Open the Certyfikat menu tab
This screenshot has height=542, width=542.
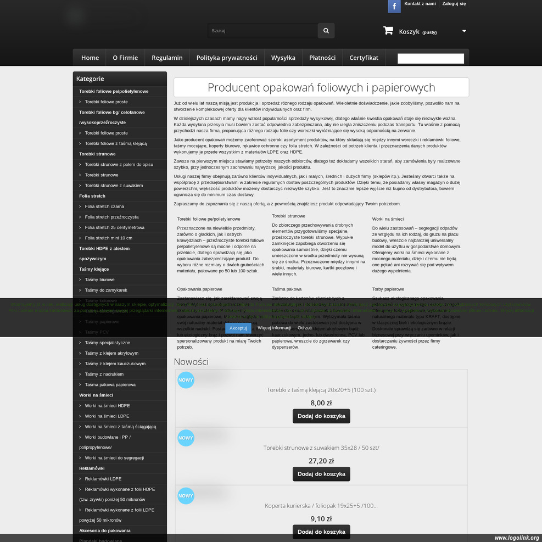click(364, 58)
